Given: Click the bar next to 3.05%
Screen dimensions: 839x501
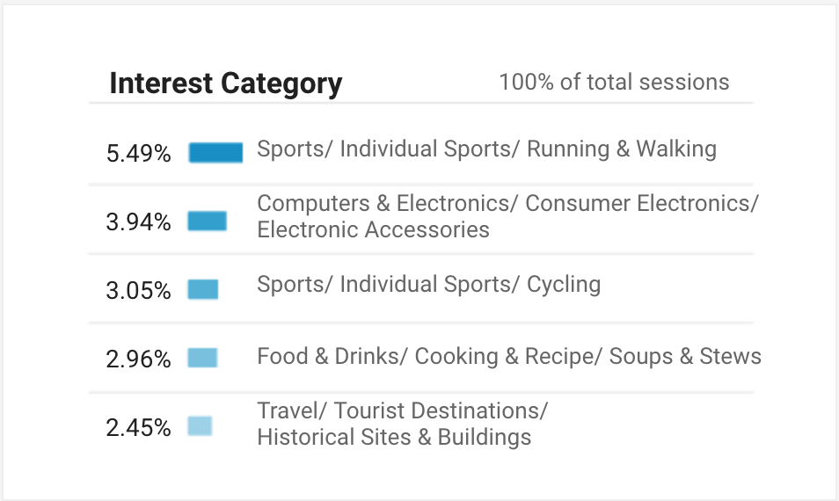Looking at the screenshot, I should (203, 290).
